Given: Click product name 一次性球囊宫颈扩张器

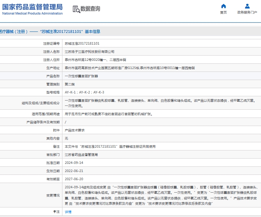Looking at the screenshot, I should click(x=81, y=76).
